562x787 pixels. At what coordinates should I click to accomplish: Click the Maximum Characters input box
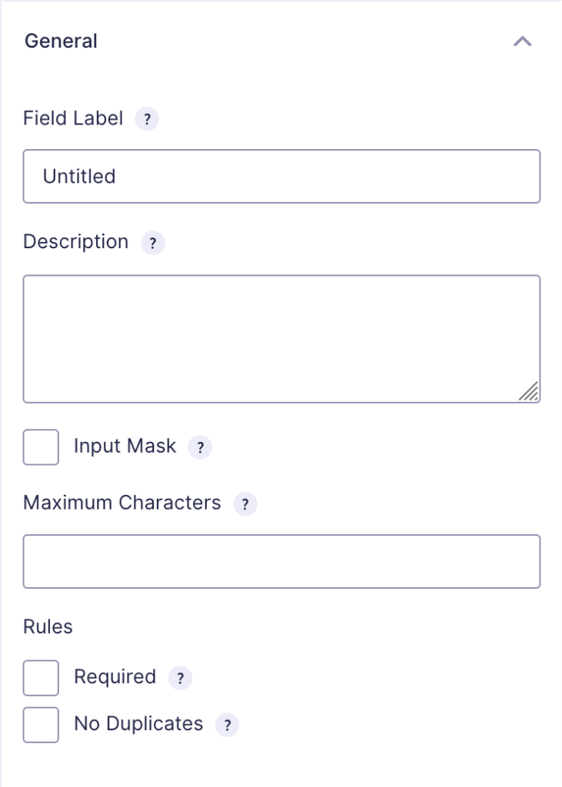(281, 561)
